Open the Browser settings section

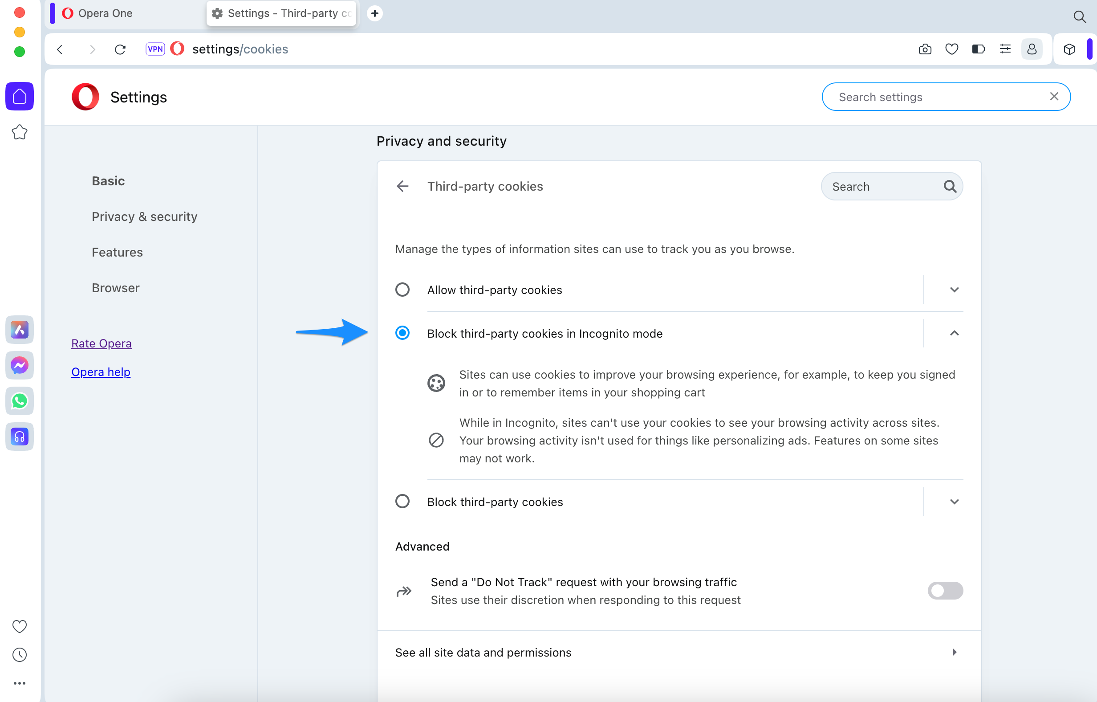coord(115,288)
